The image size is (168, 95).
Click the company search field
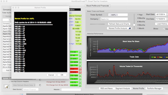tap(7, 20)
